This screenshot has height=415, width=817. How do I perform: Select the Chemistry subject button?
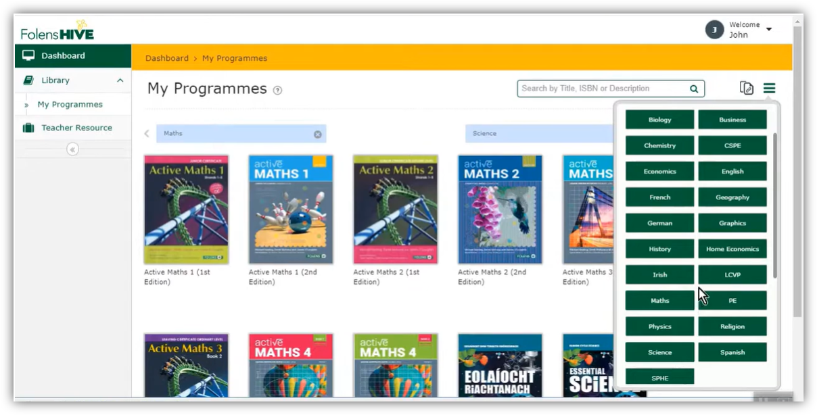click(x=660, y=145)
